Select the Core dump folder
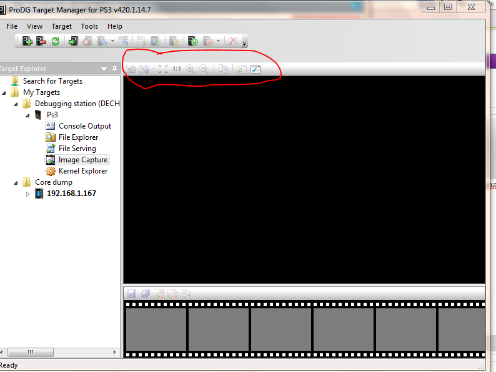The image size is (496, 372). coord(54,182)
